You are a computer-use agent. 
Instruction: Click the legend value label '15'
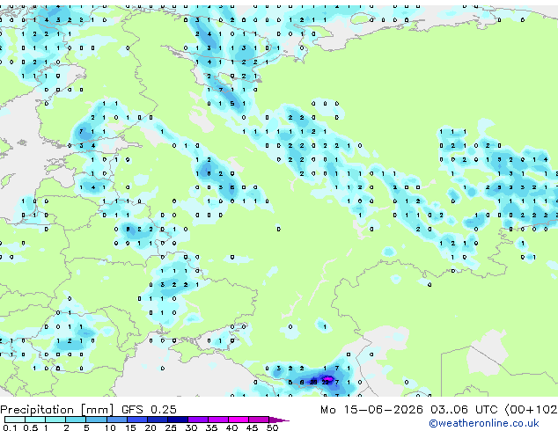[x=130, y=427]
